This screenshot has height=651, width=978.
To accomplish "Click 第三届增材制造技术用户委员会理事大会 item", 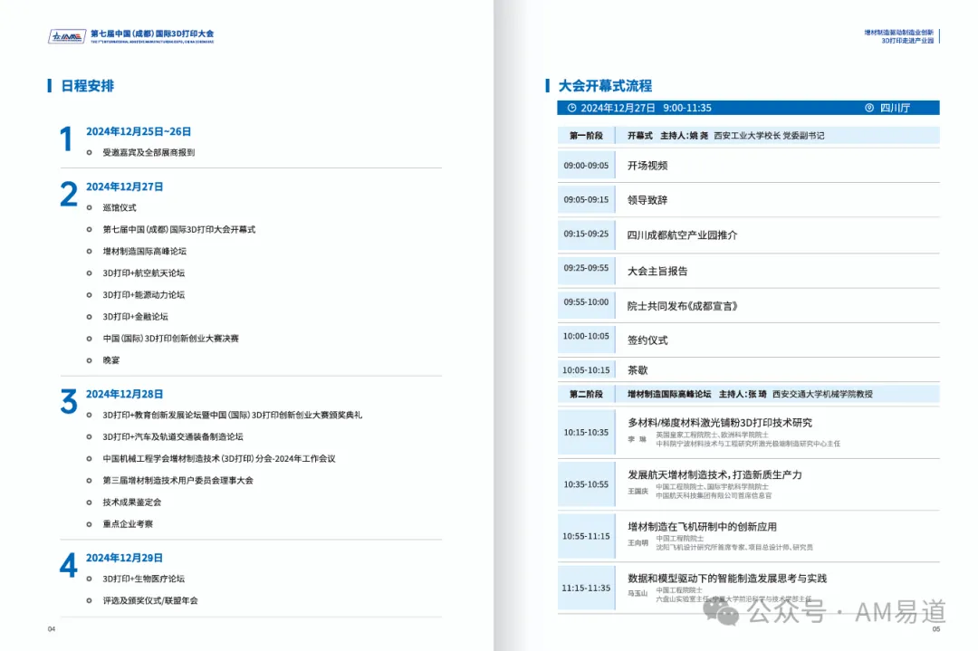I will pos(177,481).
